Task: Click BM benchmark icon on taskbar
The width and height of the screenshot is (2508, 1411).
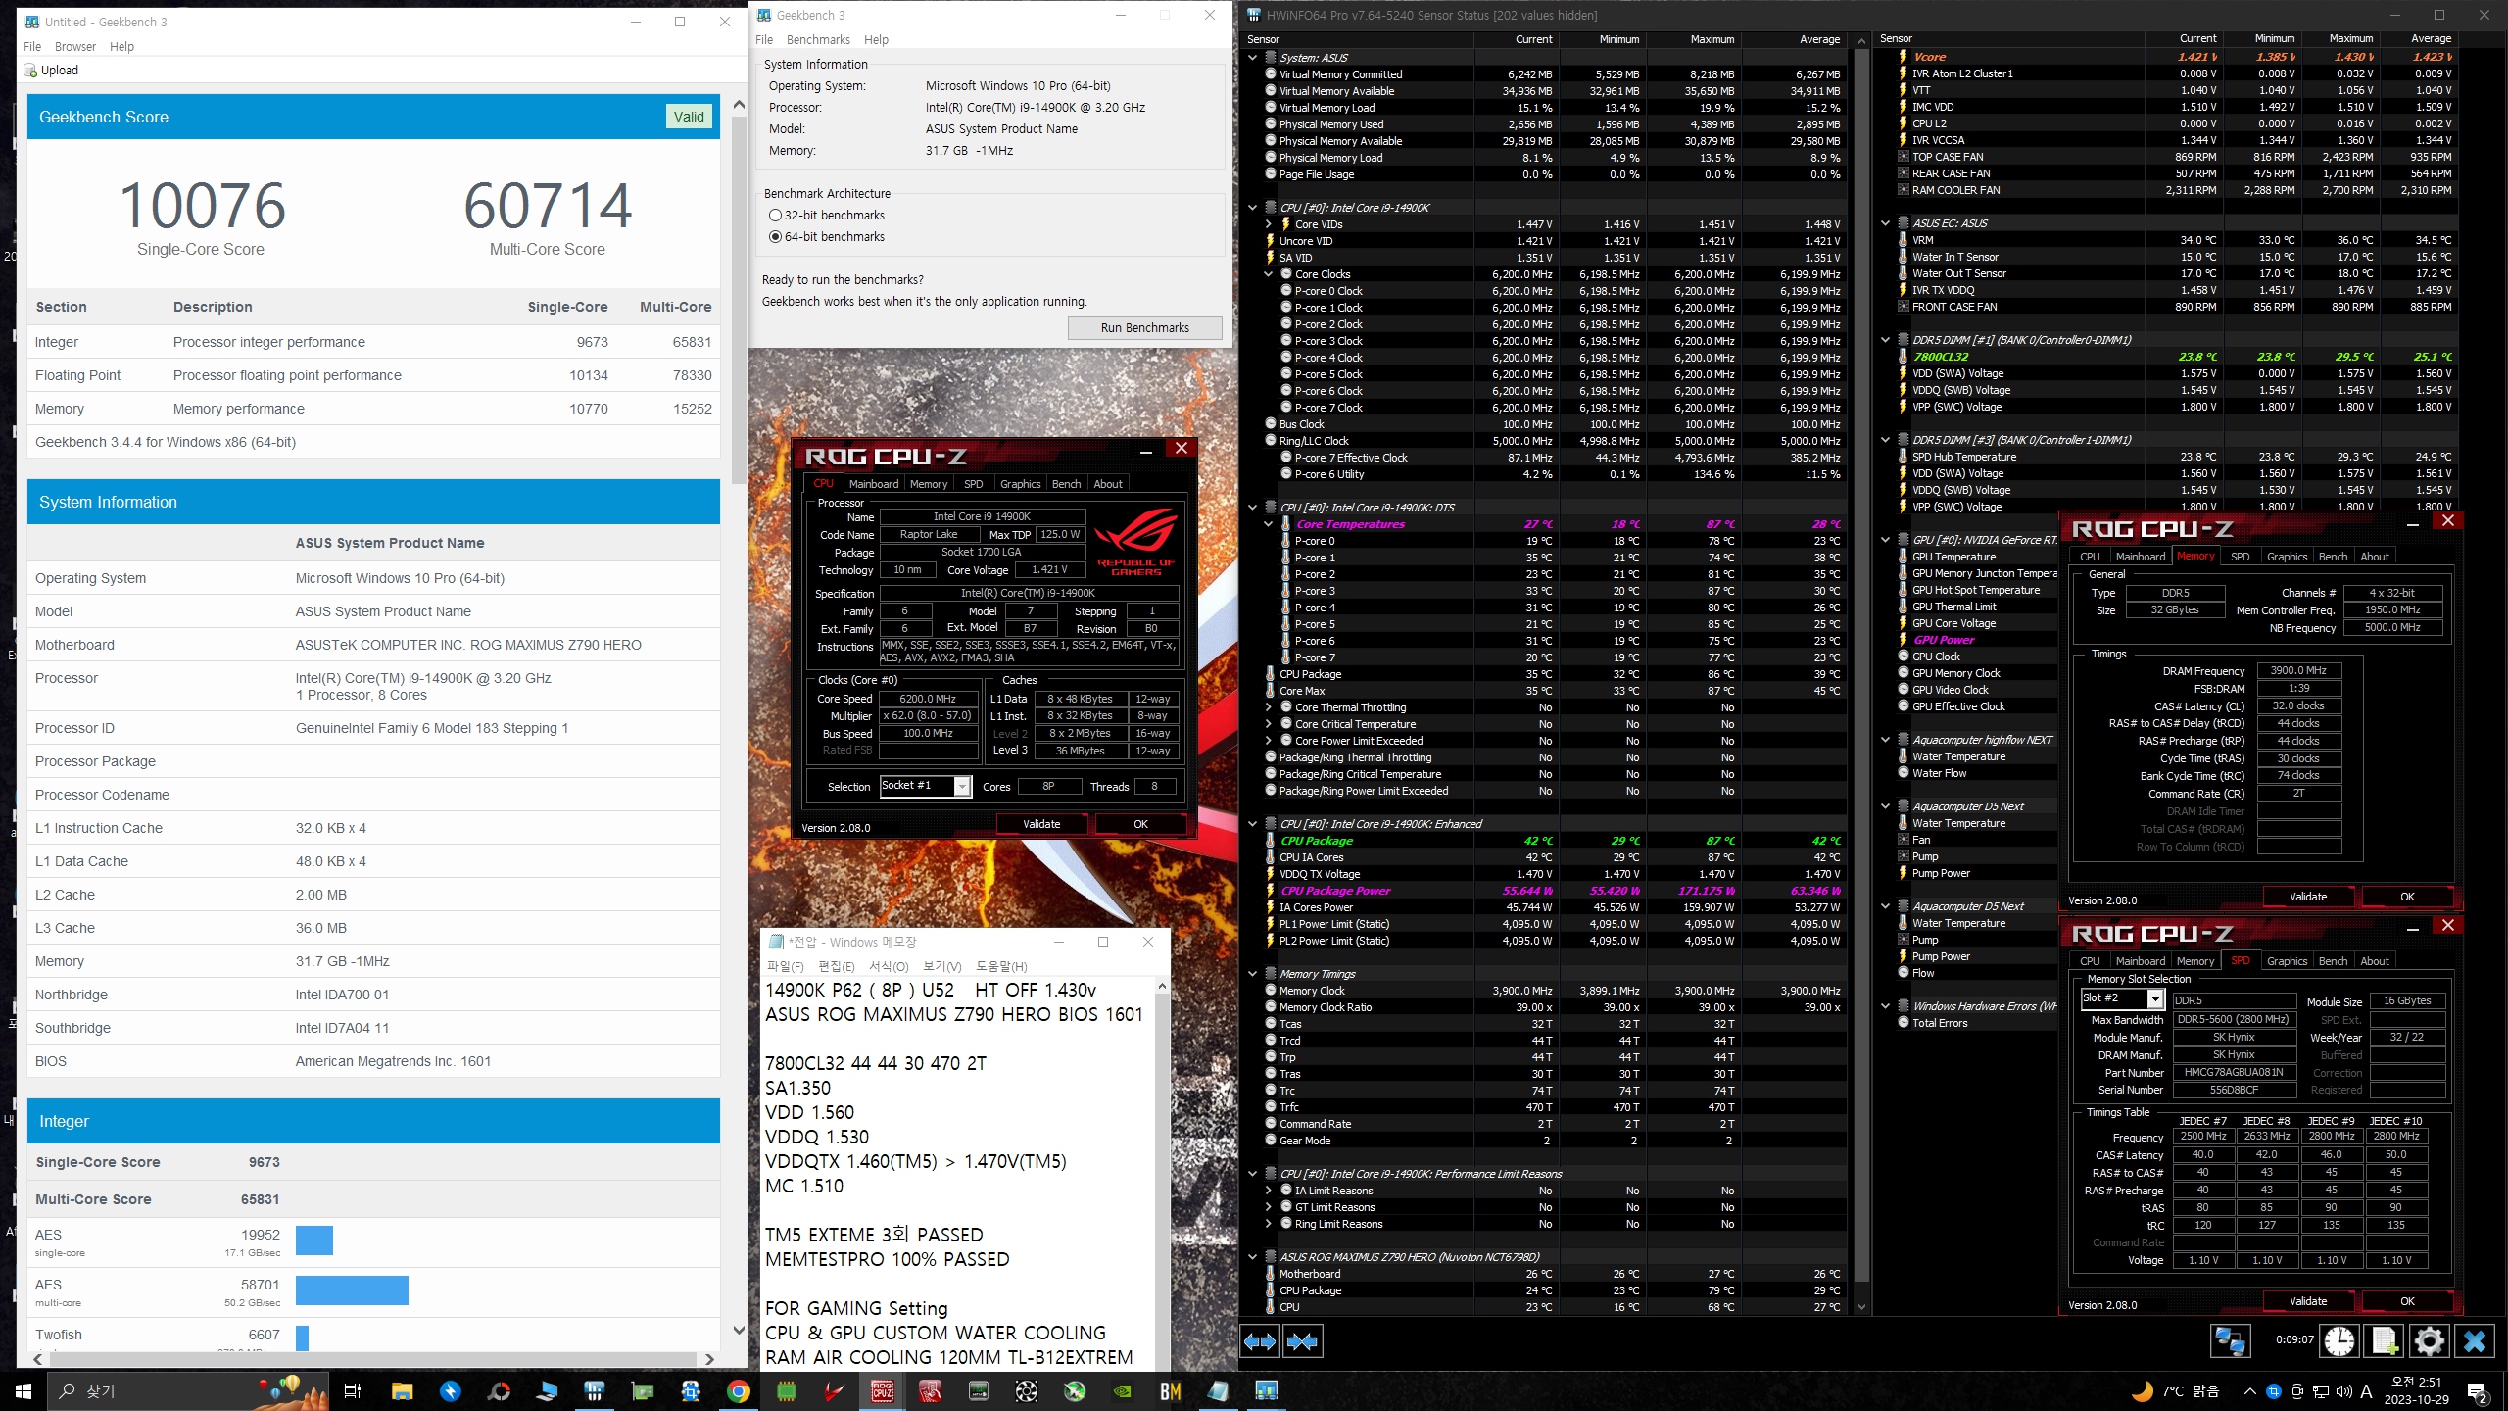Action: click(1171, 1391)
